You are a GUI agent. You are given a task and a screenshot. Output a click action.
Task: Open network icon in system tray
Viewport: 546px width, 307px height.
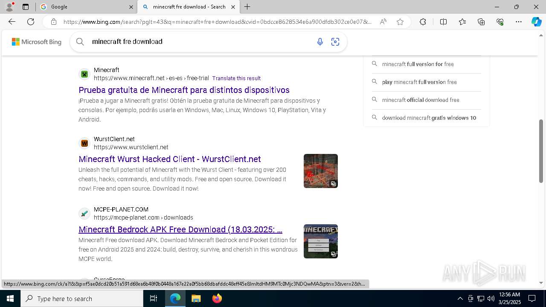[481, 298]
